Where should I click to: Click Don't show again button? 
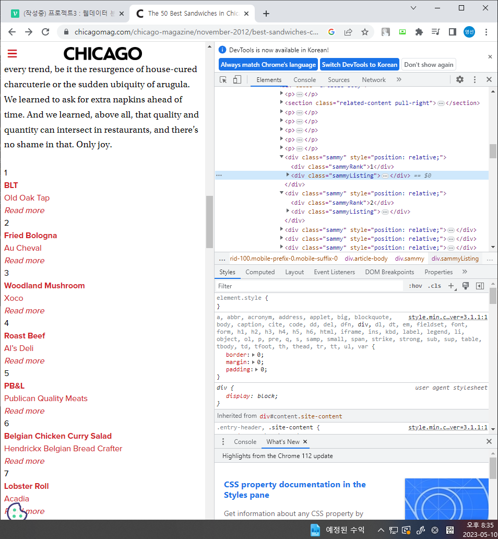point(429,65)
